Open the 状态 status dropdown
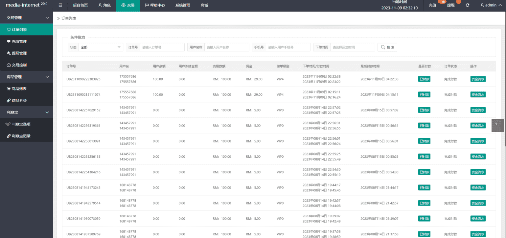 pyautogui.click(x=101, y=47)
